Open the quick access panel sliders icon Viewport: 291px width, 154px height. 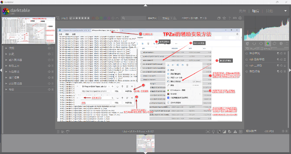point(247,43)
